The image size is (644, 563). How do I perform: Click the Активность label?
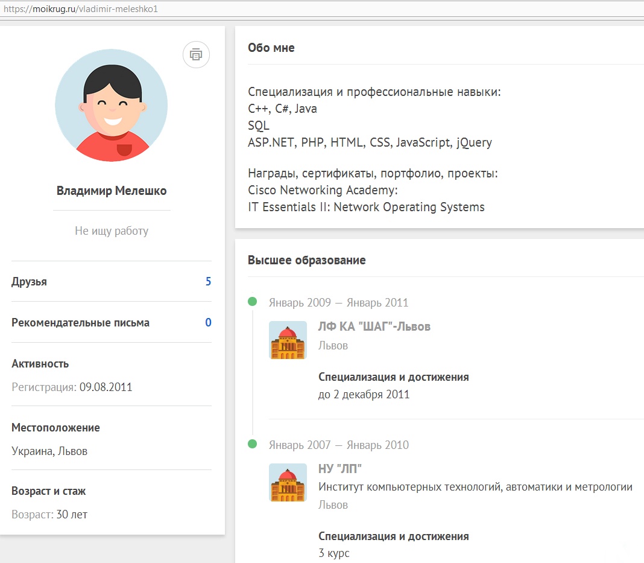click(40, 364)
